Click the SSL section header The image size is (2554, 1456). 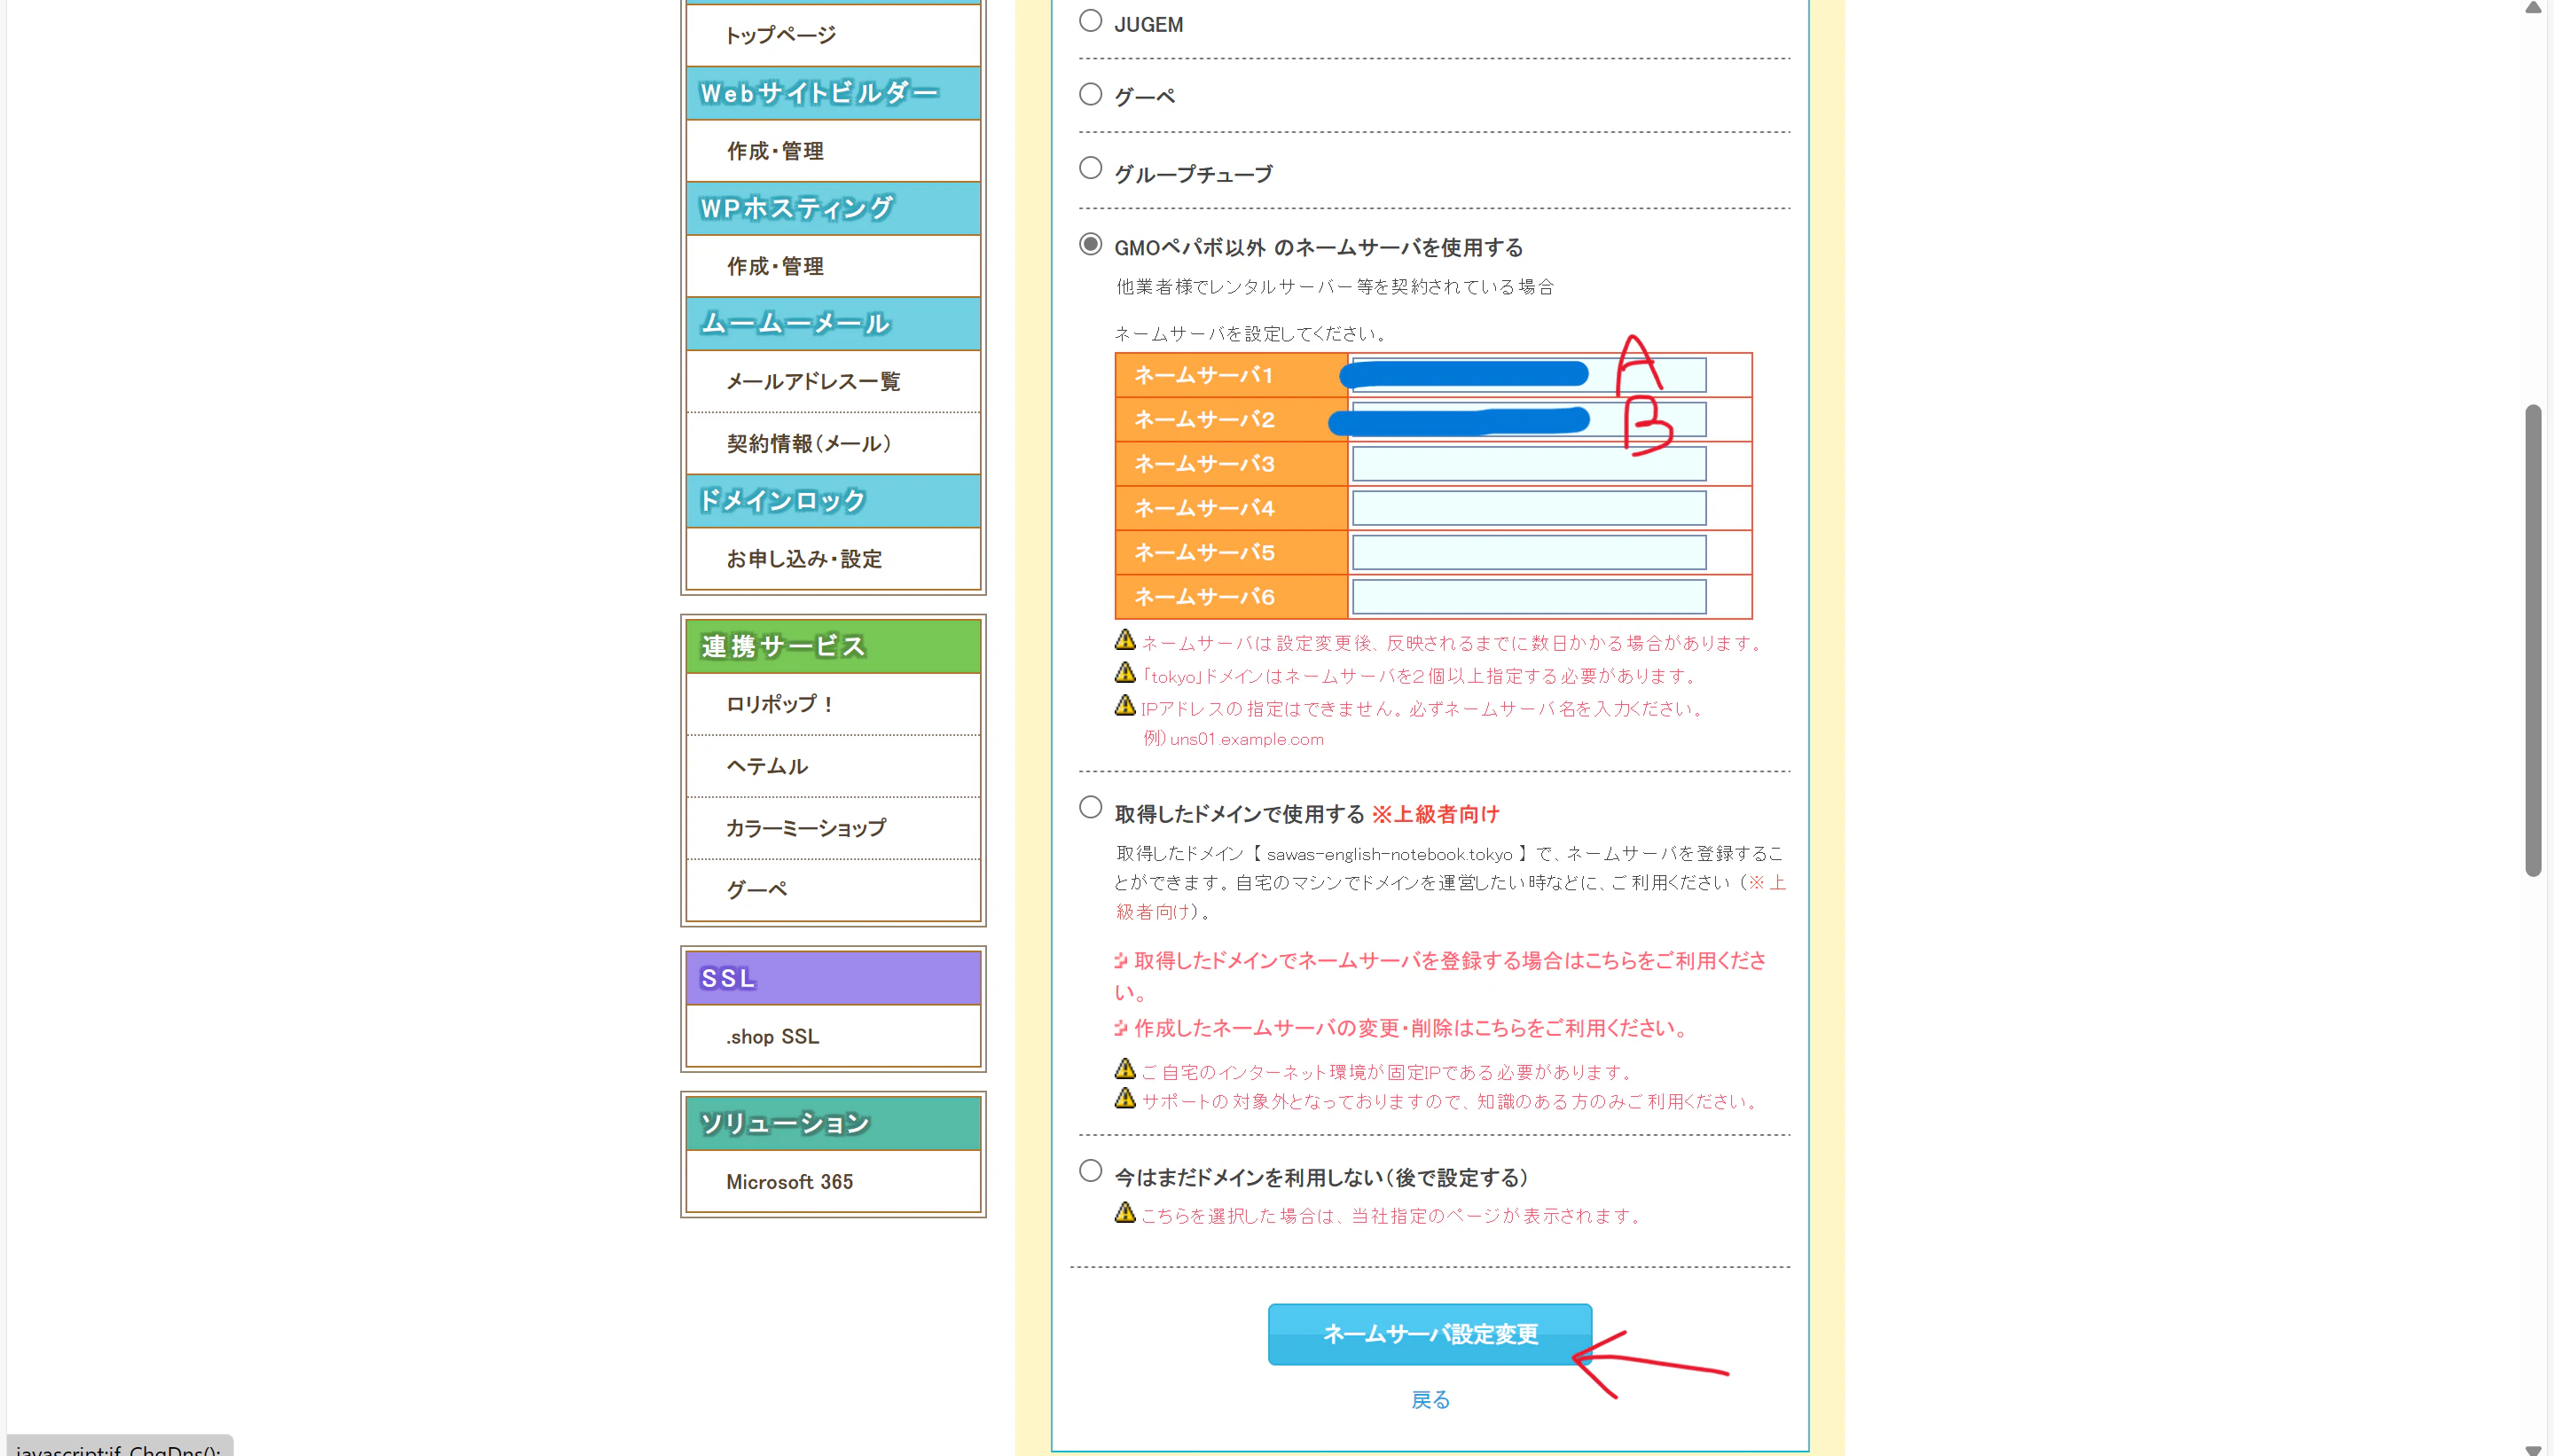833,978
